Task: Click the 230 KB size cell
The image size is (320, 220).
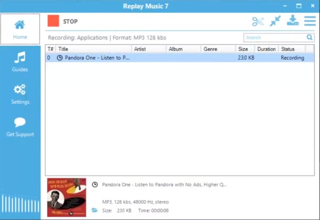Action: pos(246,58)
